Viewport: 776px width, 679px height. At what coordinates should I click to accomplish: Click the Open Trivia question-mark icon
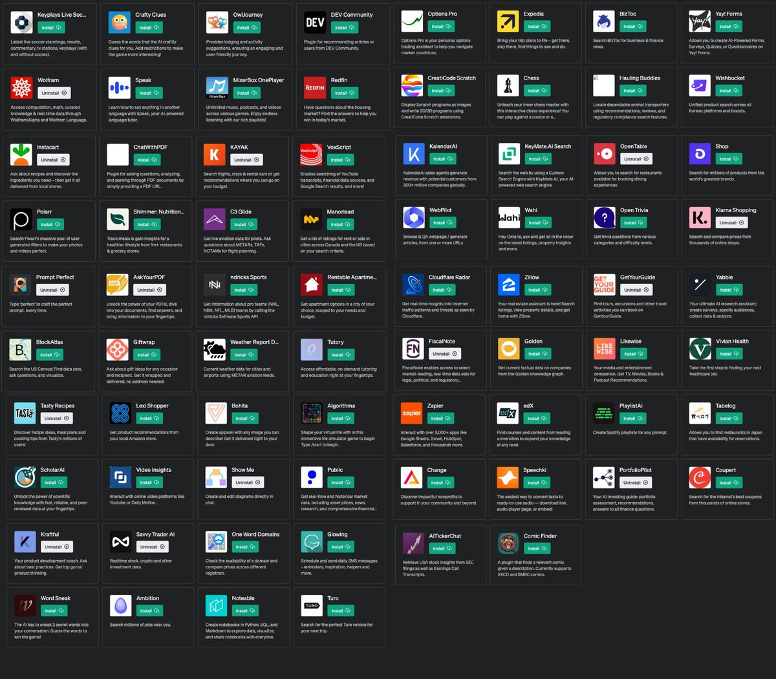tap(605, 217)
